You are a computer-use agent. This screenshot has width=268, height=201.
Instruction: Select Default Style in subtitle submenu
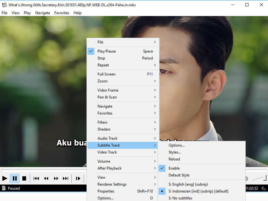click(x=202, y=175)
